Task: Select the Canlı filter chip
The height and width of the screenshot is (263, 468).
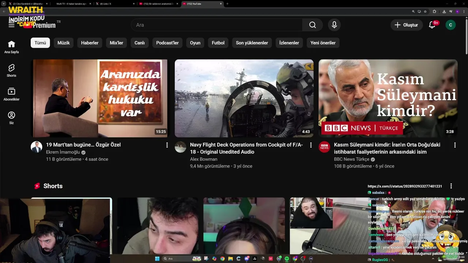Action: pyautogui.click(x=140, y=43)
